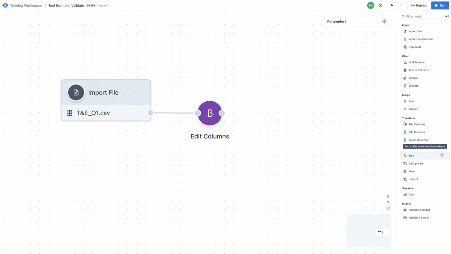The width and height of the screenshot is (451, 254).
Task: Click the Run button
Action: [x=440, y=5]
